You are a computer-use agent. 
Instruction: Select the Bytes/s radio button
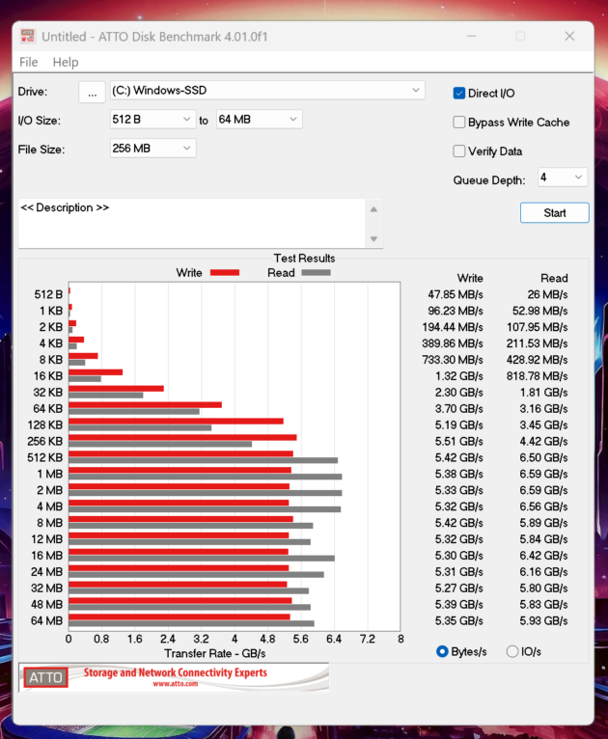click(442, 651)
